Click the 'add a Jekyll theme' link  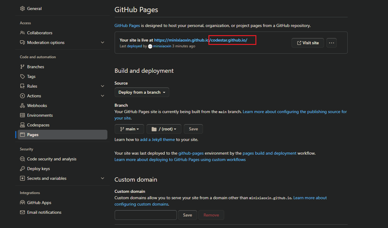point(157,139)
